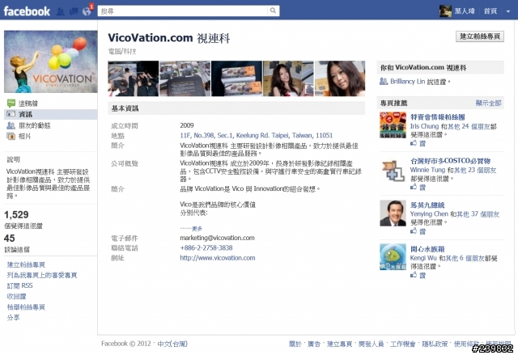The width and height of the screenshot is (518, 355).
Task: Open 馬英九總統 portrait thumbnail
Action: pos(393,213)
